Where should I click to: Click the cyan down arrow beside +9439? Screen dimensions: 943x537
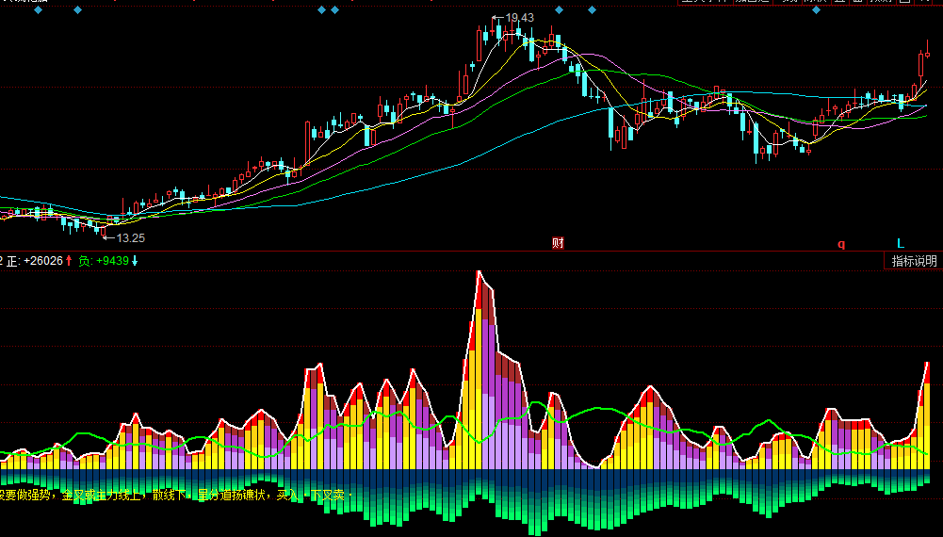135,261
